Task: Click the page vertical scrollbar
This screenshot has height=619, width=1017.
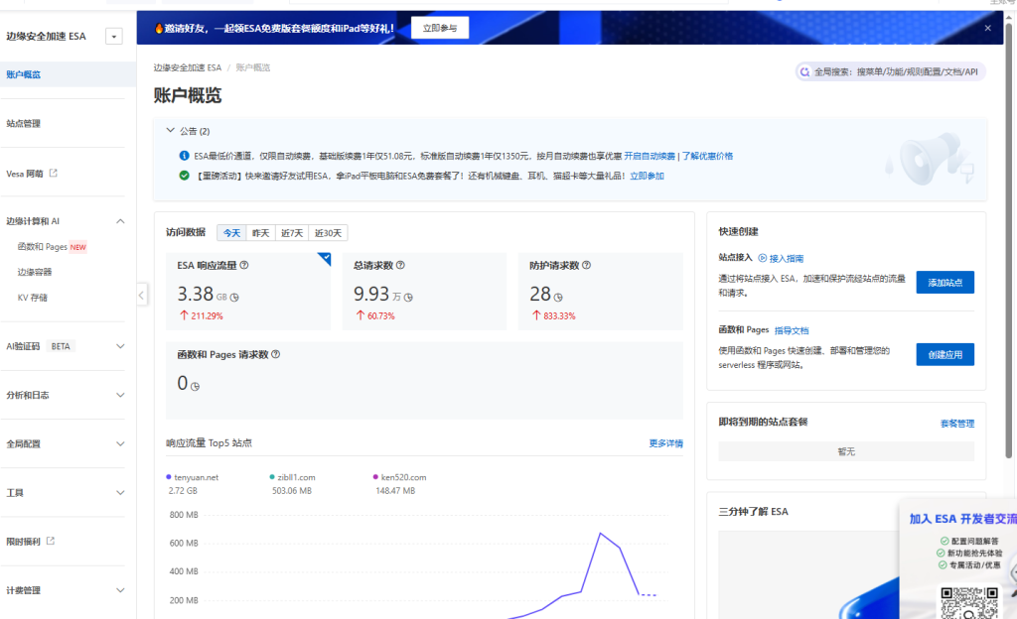Action: [x=1009, y=240]
